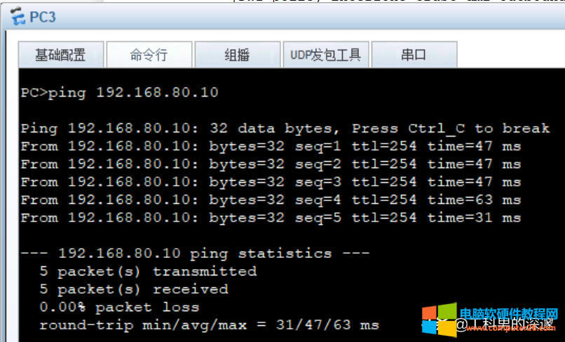Click the PC3 window icon

[x=18, y=16]
